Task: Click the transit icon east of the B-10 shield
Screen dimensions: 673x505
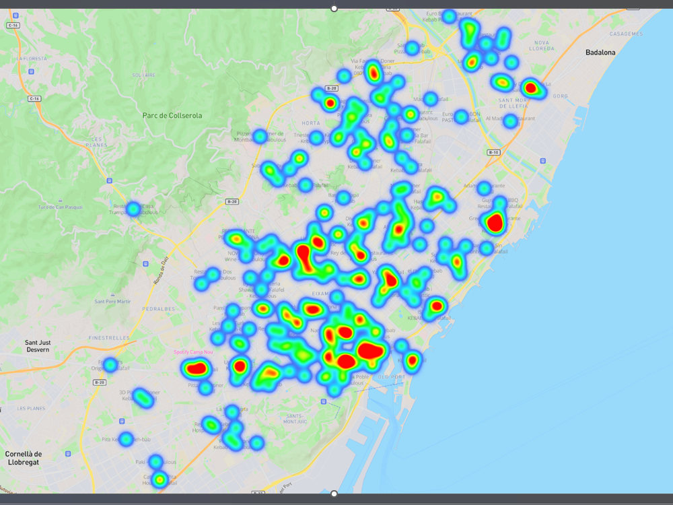Action: [x=543, y=161]
